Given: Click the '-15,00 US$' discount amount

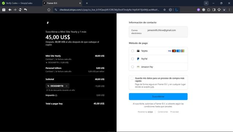Looking at the screenshot, I should [x=100, y=86].
